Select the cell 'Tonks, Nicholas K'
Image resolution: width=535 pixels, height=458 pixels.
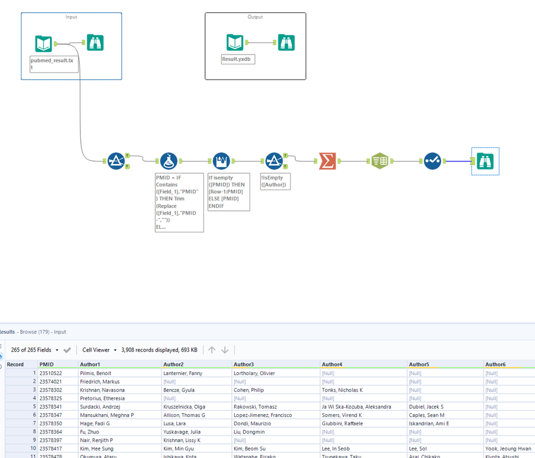pyautogui.click(x=364, y=390)
